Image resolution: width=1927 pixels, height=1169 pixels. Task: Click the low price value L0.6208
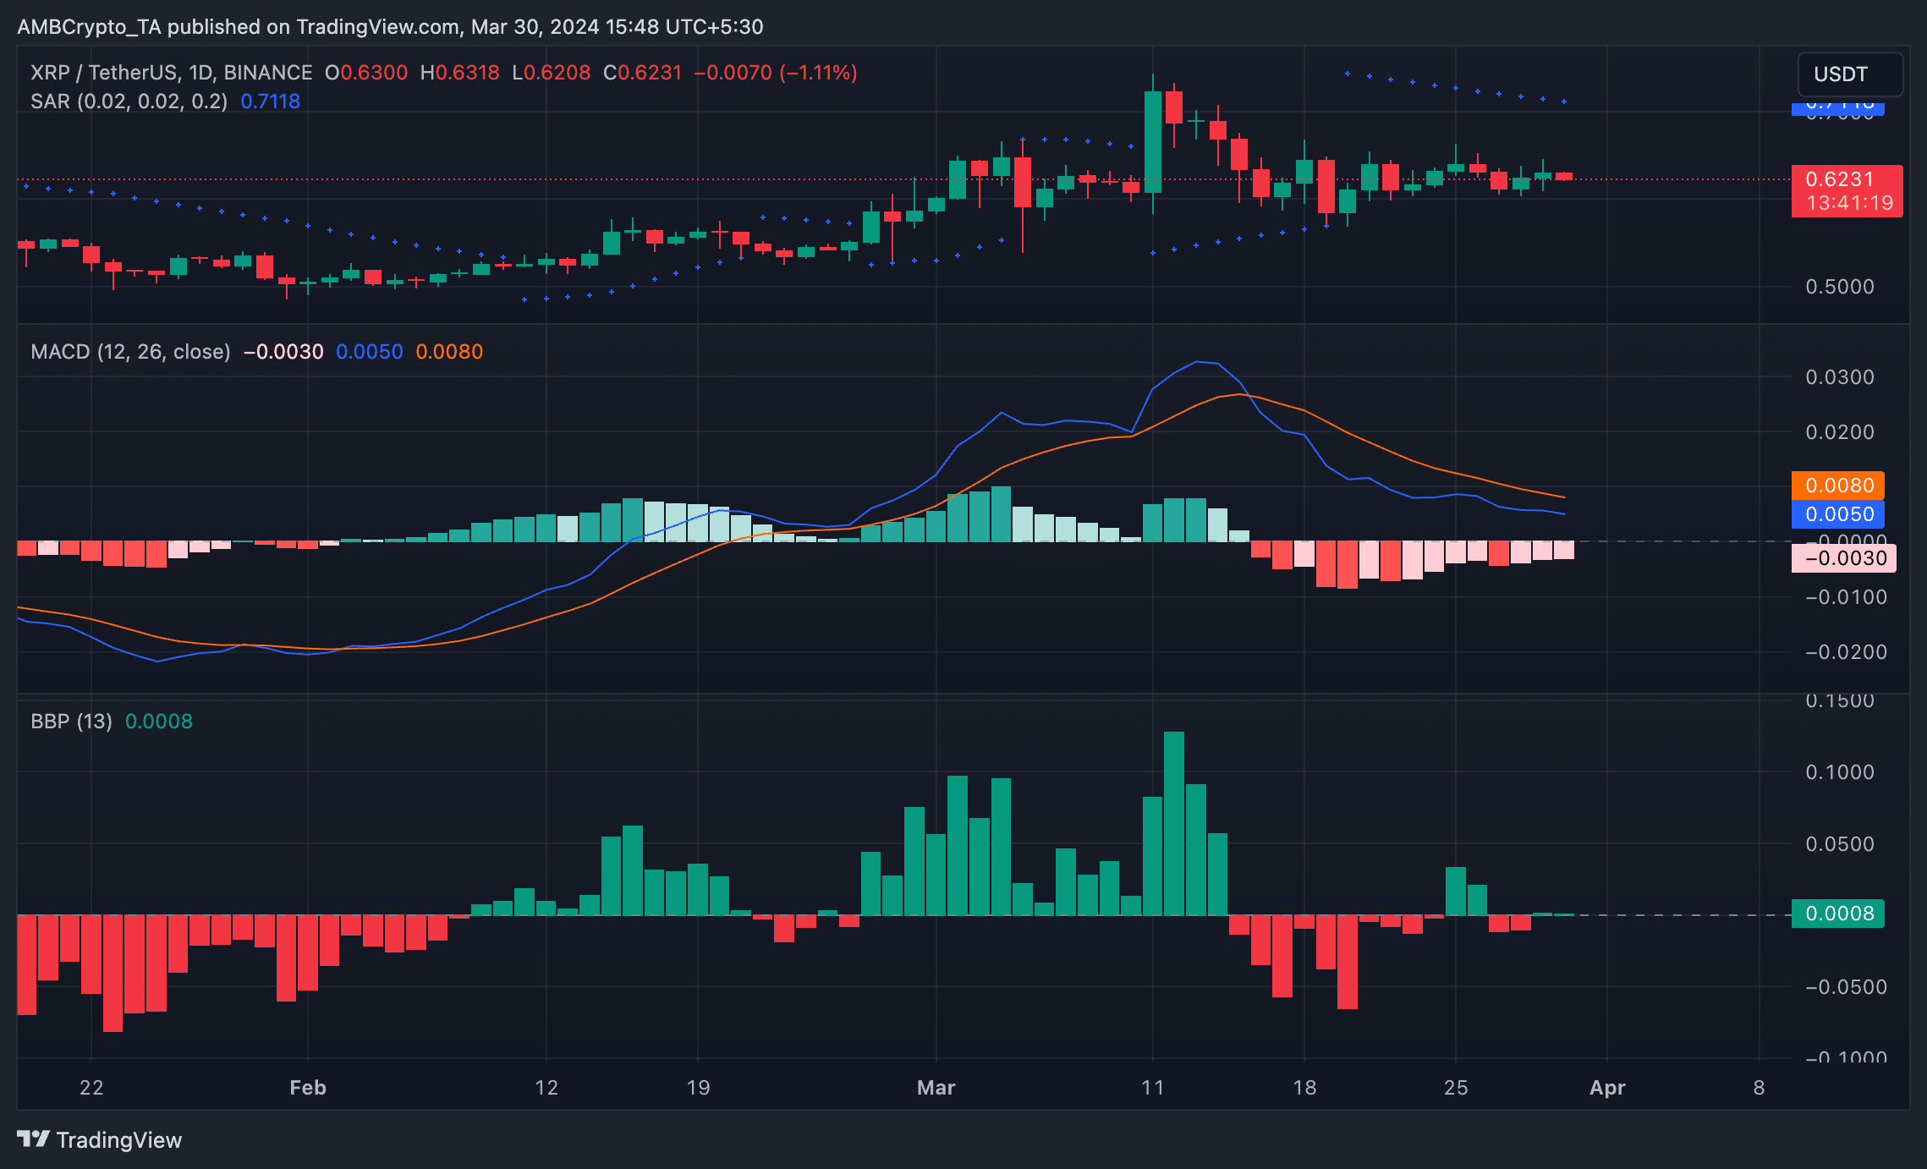552,73
